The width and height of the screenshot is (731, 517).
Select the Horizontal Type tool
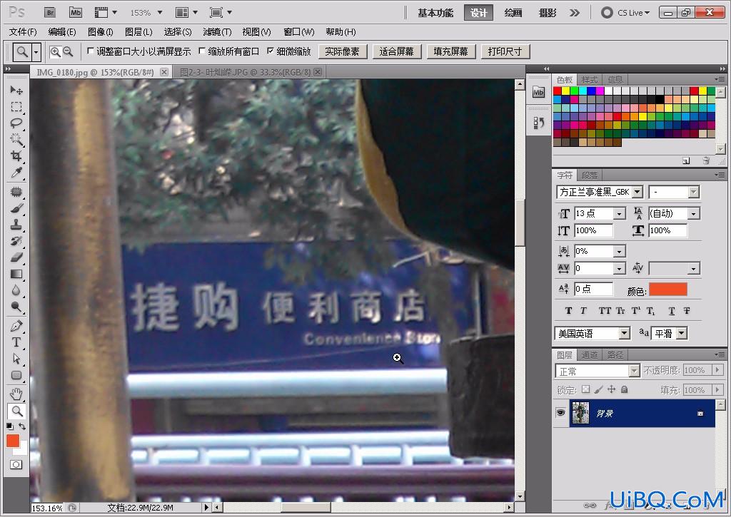[x=16, y=342]
